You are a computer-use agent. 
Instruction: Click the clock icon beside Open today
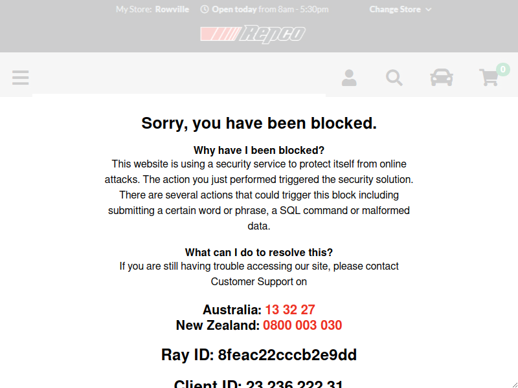(x=205, y=9)
